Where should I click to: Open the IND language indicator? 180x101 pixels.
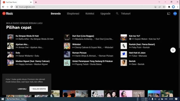(x=166, y=99)
